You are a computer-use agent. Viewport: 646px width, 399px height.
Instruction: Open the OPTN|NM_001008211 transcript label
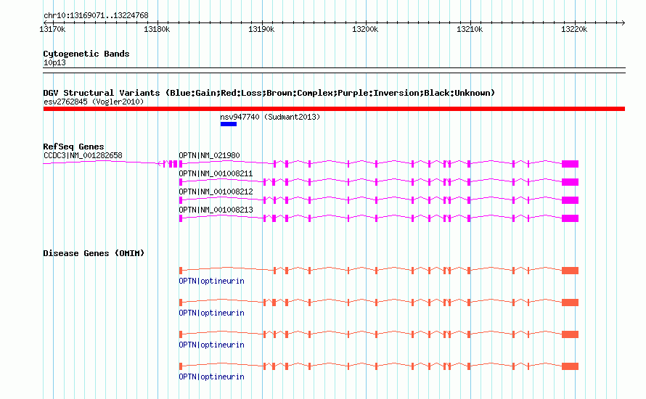click(216, 173)
